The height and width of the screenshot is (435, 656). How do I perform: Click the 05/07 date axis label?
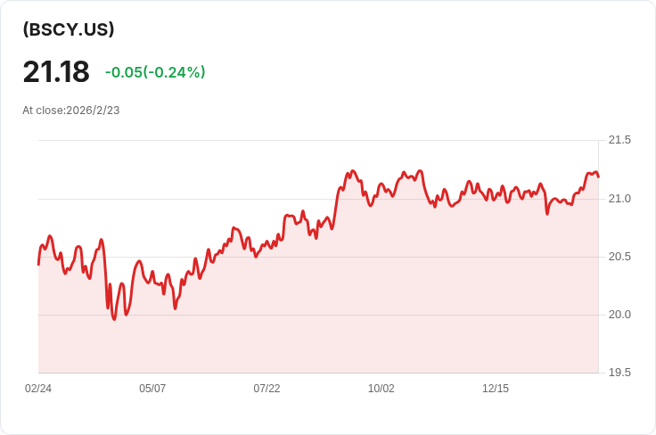click(x=152, y=389)
